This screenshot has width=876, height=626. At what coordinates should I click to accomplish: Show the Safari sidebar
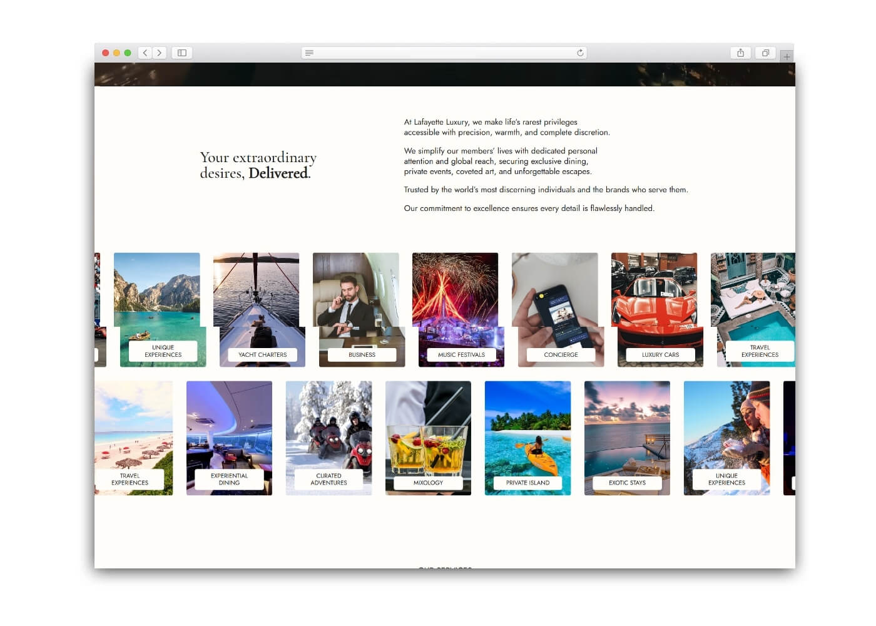pos(182,53)
